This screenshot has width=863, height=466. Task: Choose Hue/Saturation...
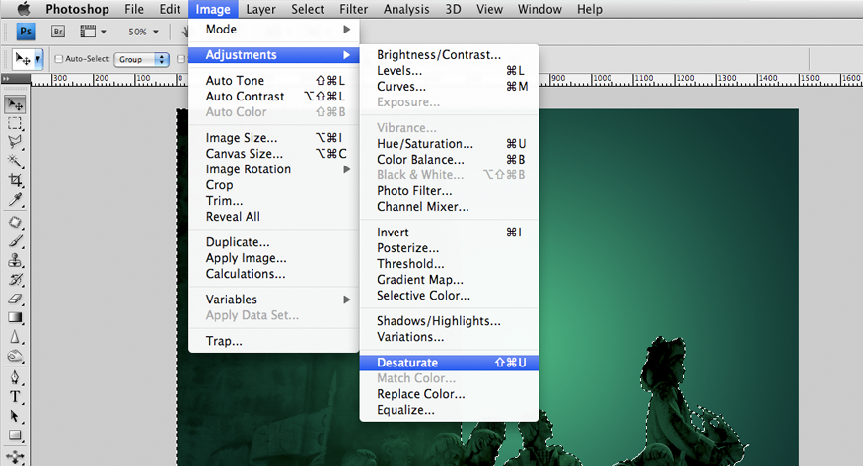click(x=449, y=144)
